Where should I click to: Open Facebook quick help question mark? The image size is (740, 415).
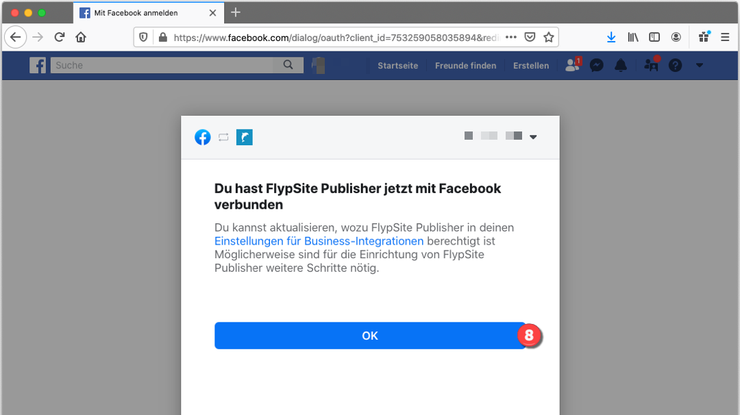point(676,65)
